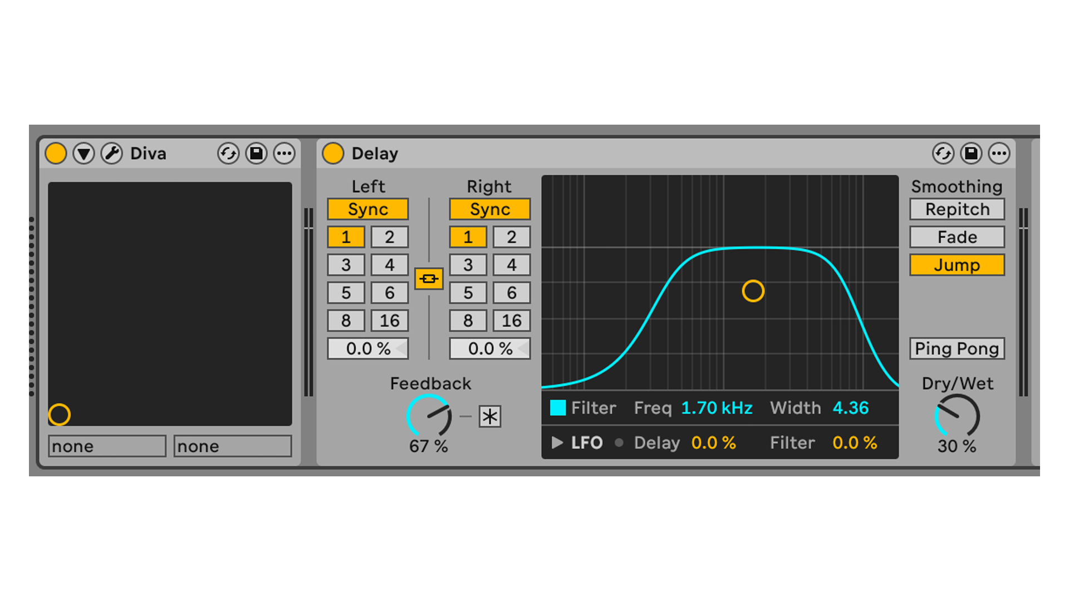Image resolution: width=1069 pixels, height=601 pixels.
Task: Fold the Diva device parameters triangle
Action: [x=84, y=153]
